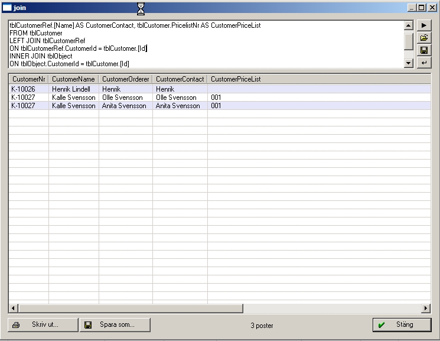Click the '3 poster' record count label
This screenshot has width=440, height=341.
click(x=262, y=325)
